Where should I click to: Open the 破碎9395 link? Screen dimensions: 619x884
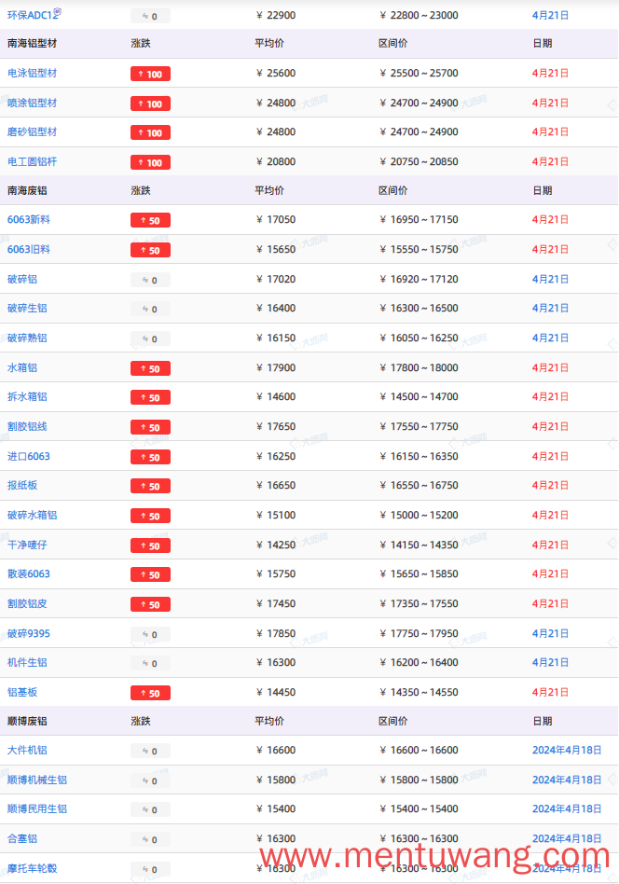29,634
